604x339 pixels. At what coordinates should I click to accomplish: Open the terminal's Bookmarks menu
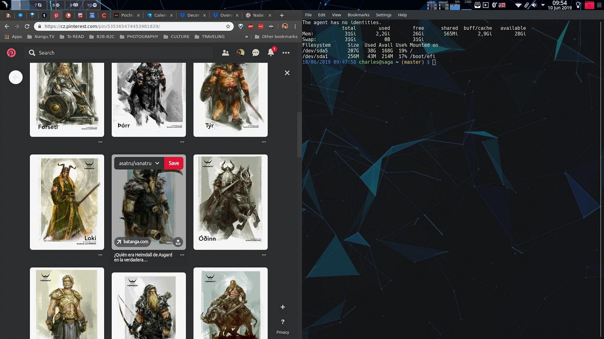click(358, 15)
